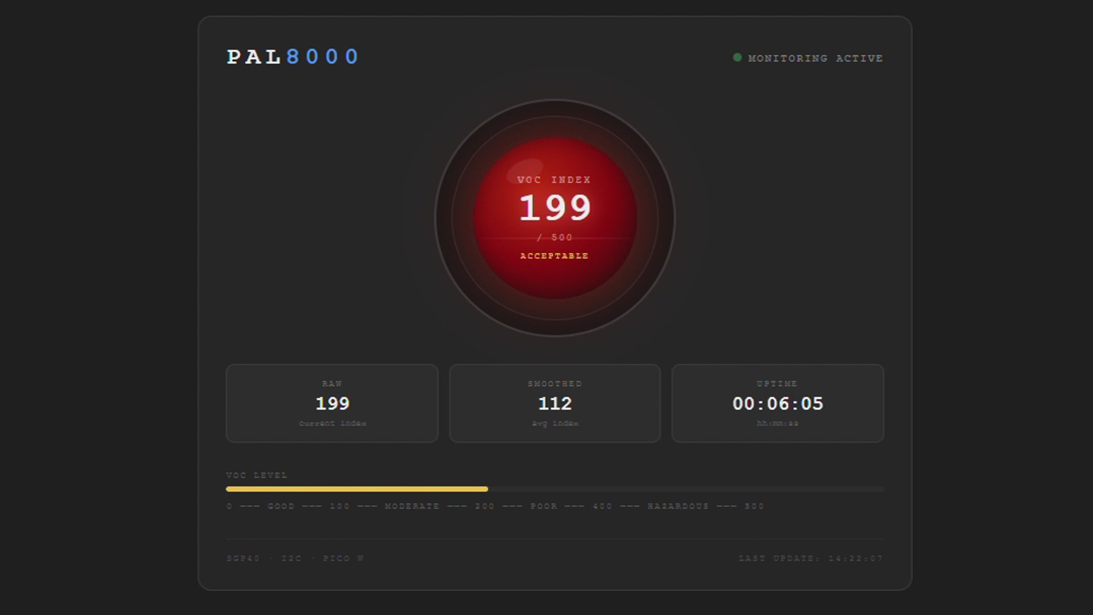Click the VOC LEVEL heading label

(x=257, y=475)
